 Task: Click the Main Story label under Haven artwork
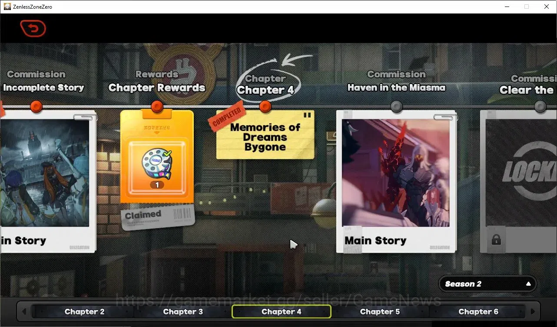coord(375,241)
